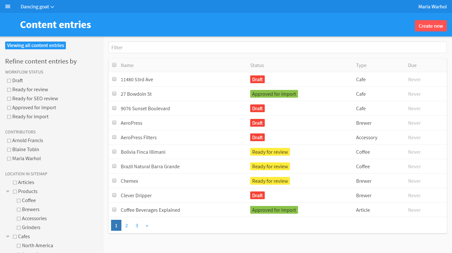
Task: Click the Create new button
Action: pos(430,26)
